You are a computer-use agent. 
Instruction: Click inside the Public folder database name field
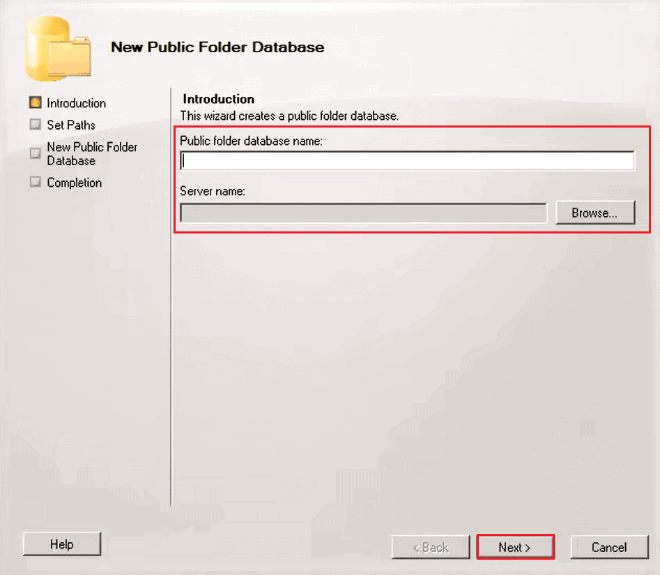407,160
